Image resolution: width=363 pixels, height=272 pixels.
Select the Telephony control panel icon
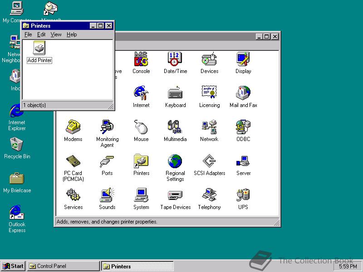pos(209,195)
